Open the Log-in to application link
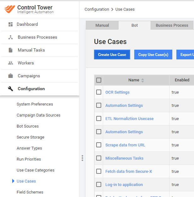The image size is (194, 197). (x=124, y=184)
